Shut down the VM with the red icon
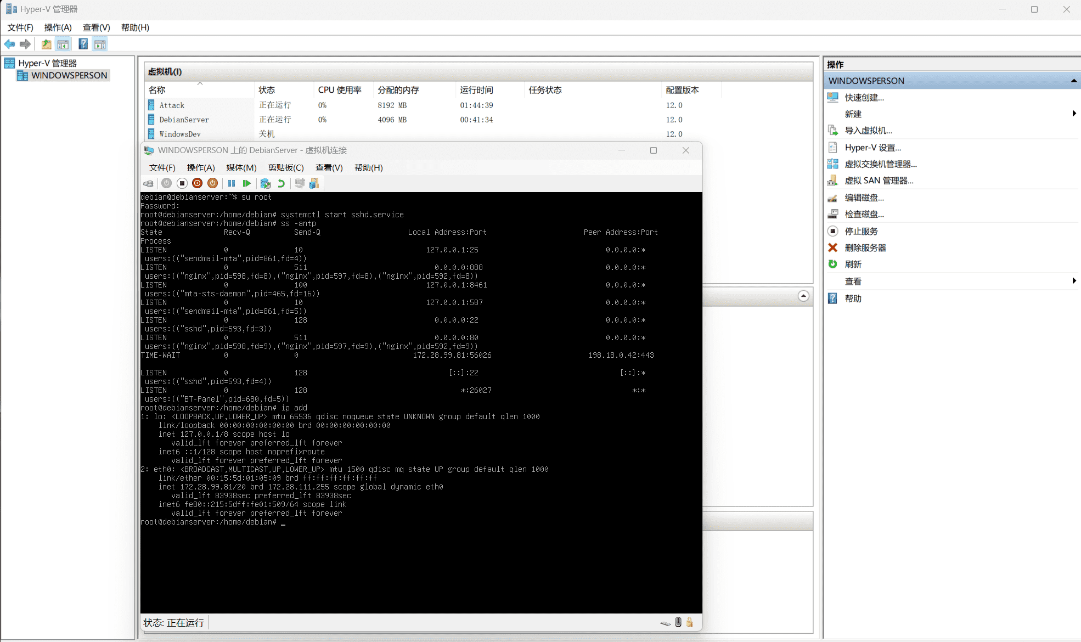1081x642 pixels. [x=198, y=183]
